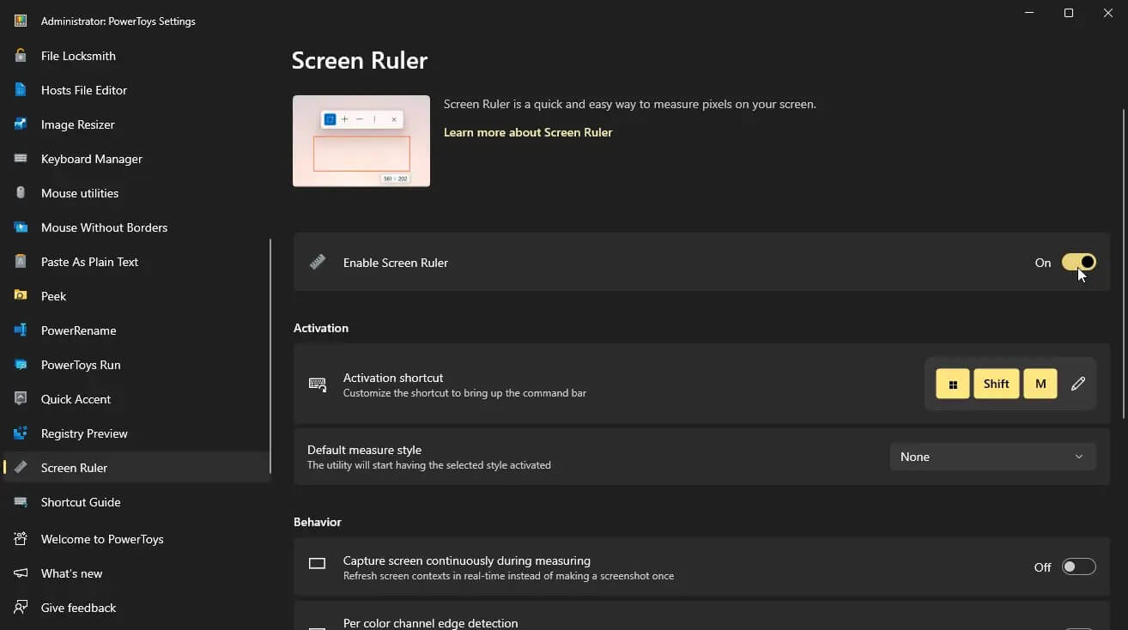This screenshot has width=1128, height=630.
Task: Enable Capture screen continuously toggle
Action: coord(1079,566)
